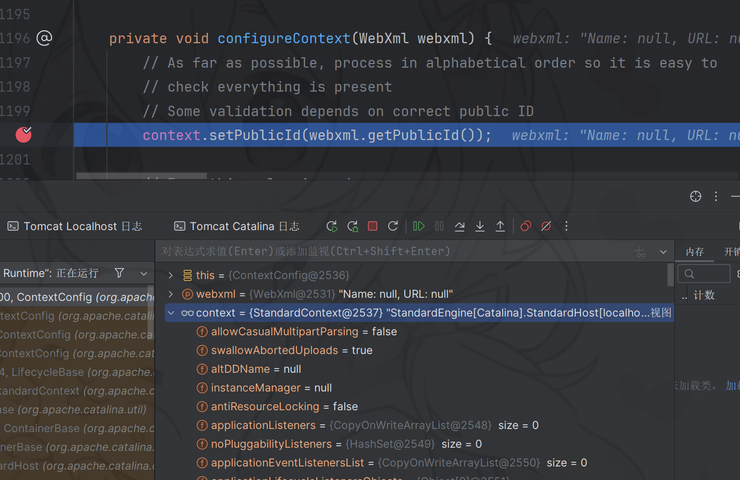Open the View Breakpoints dialog
Viewport: 740px width, 480px height.
point(526,226)
